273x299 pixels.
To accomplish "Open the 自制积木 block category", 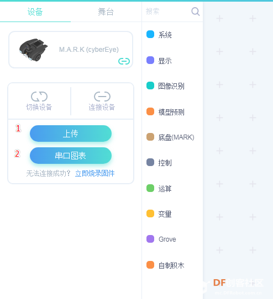I will pos(165,265).
